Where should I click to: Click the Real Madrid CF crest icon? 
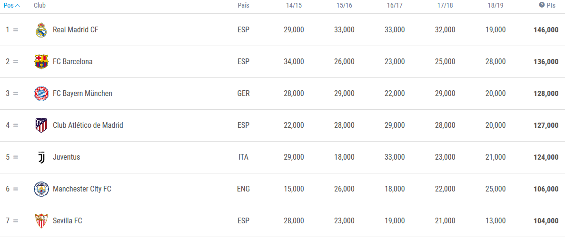pos(41,30)
